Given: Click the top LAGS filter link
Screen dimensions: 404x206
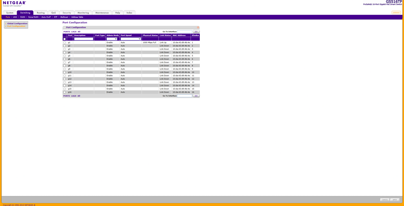Looking at the screenshot, I should (x=74, y=31).
